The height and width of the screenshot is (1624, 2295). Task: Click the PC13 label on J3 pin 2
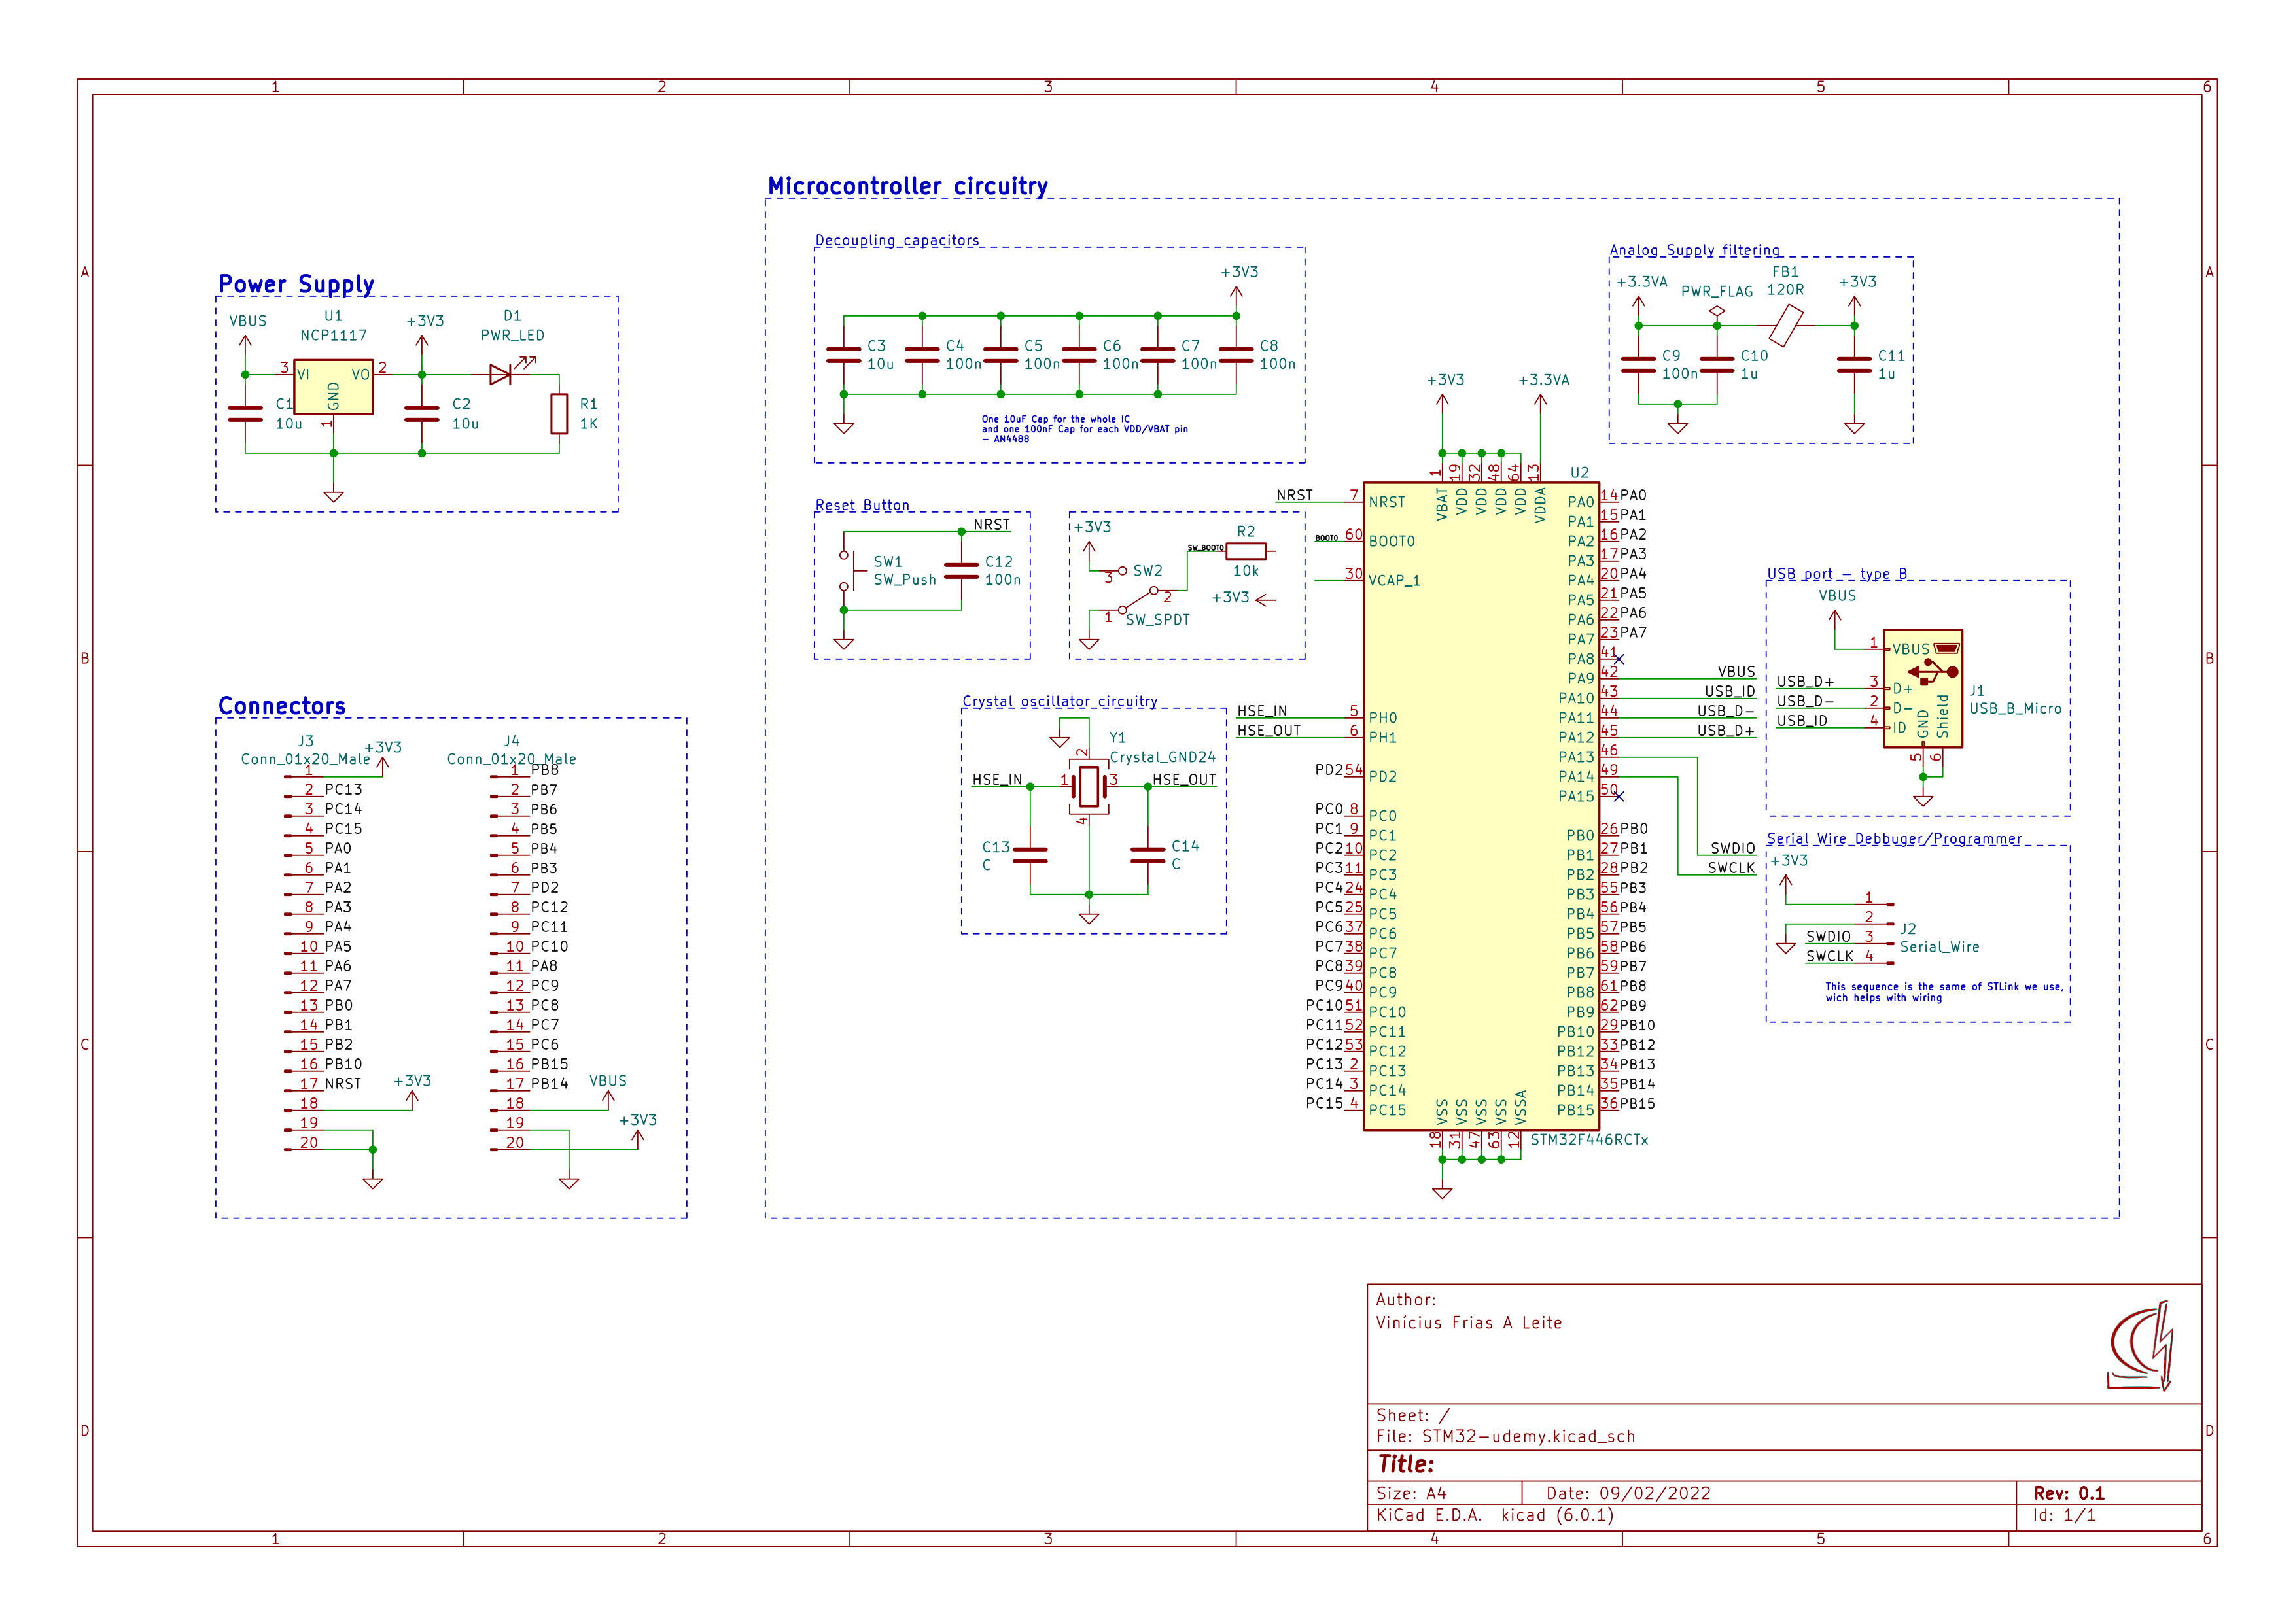tap(343, 789)
